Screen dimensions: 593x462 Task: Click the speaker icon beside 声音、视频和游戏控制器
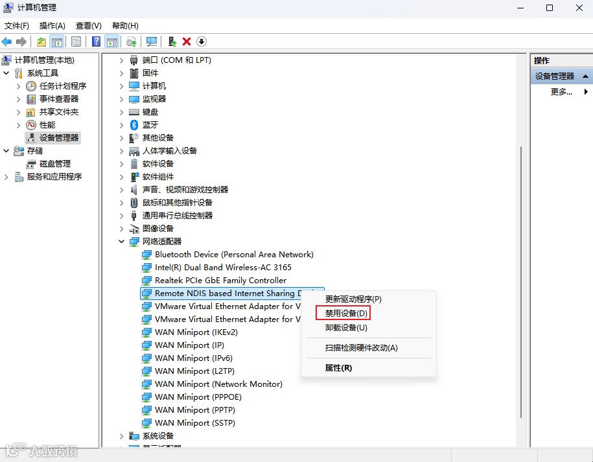pos(134,190)
